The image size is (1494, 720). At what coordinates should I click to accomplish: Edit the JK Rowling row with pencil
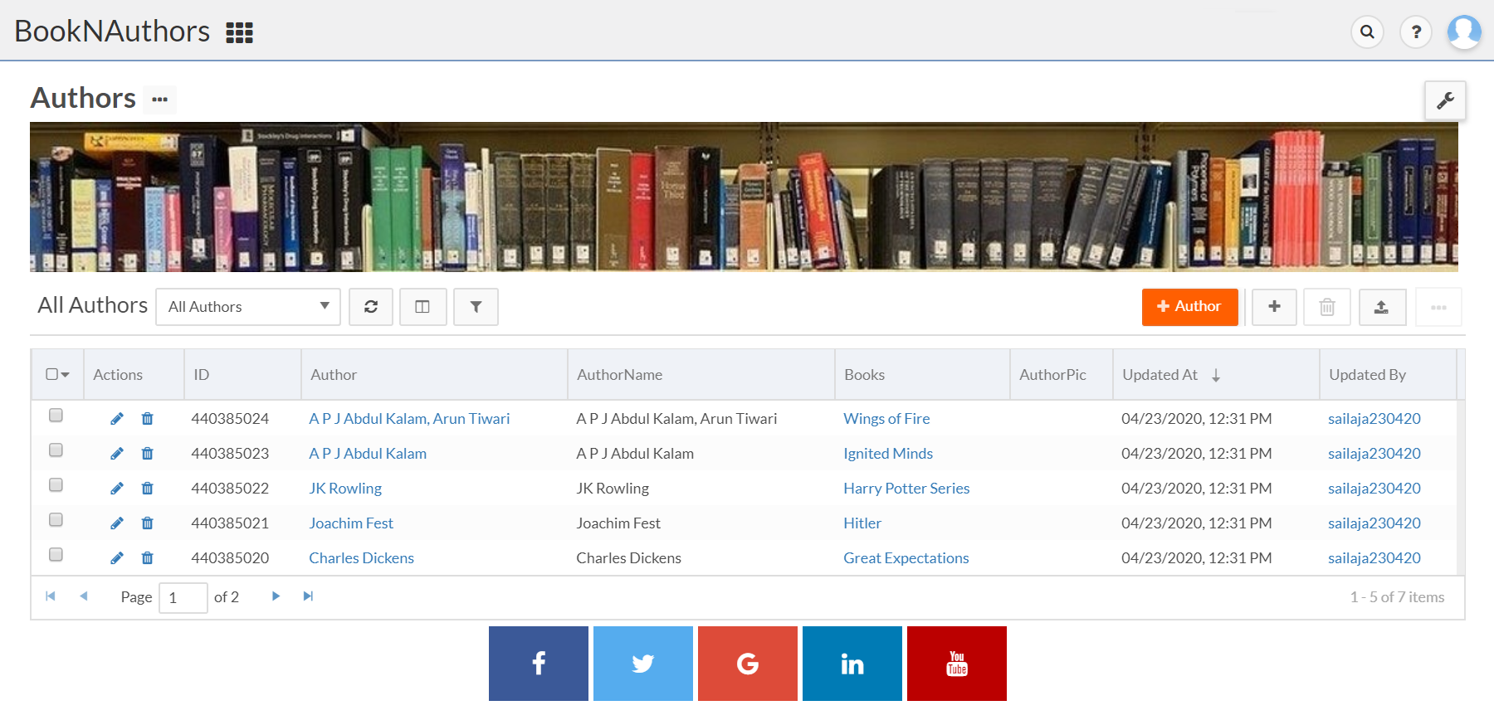[117, 489]
